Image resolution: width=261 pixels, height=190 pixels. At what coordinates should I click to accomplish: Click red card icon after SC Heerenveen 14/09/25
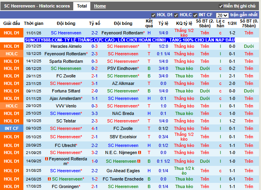[x=139, y=161]
